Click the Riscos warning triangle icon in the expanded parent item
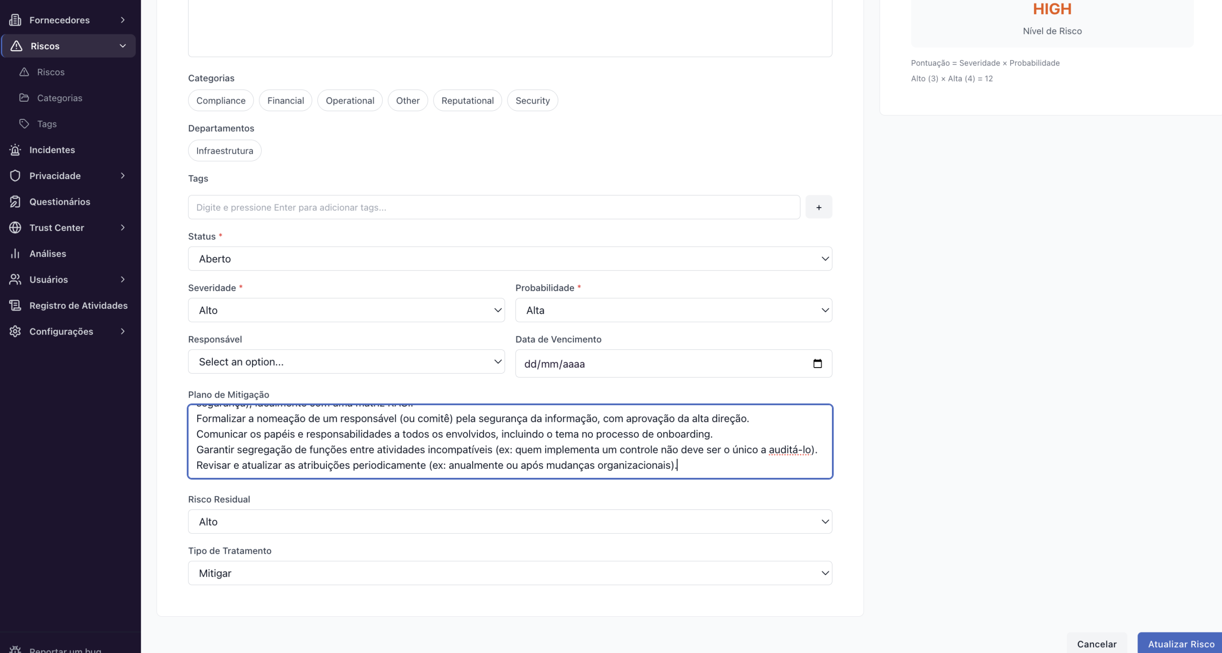 click(x=17, y=46)
